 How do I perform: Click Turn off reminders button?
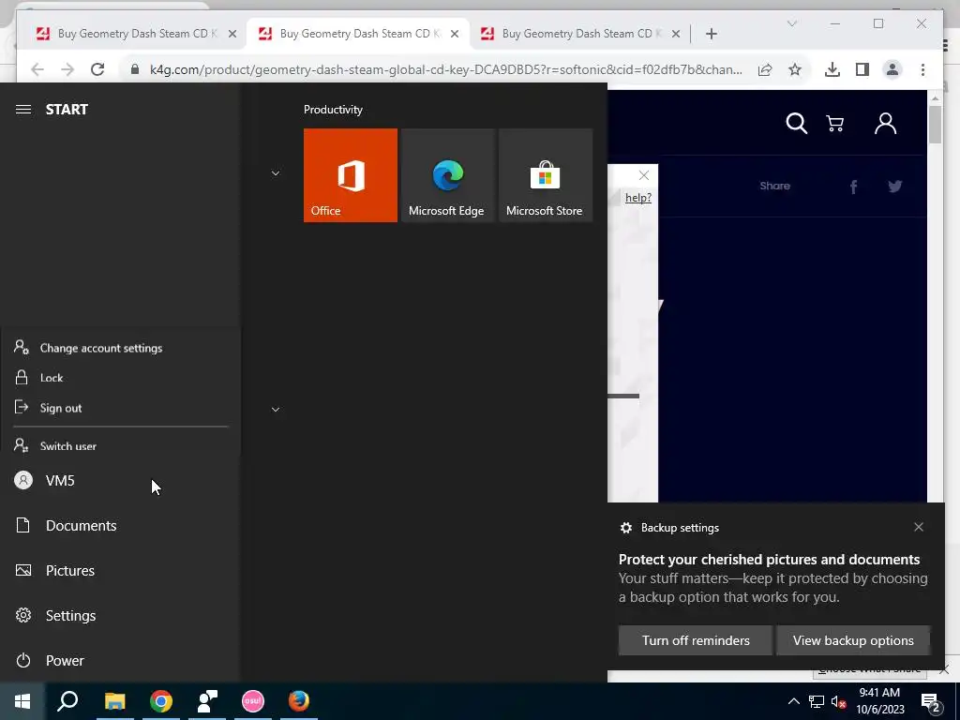(x=696, y=640)
